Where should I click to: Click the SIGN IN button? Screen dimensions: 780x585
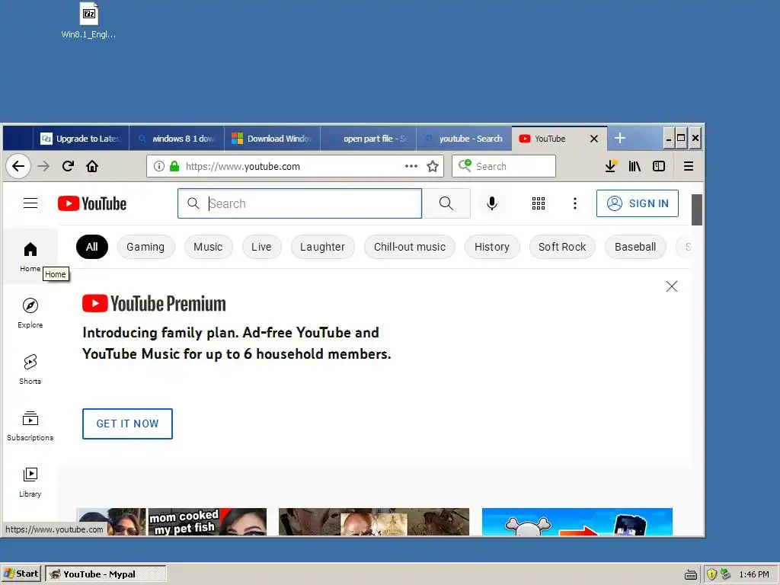[638, 203]
